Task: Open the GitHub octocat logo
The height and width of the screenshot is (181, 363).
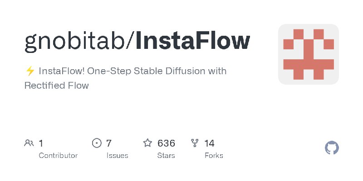Action: pyautogui.click(x=332, y=148)
